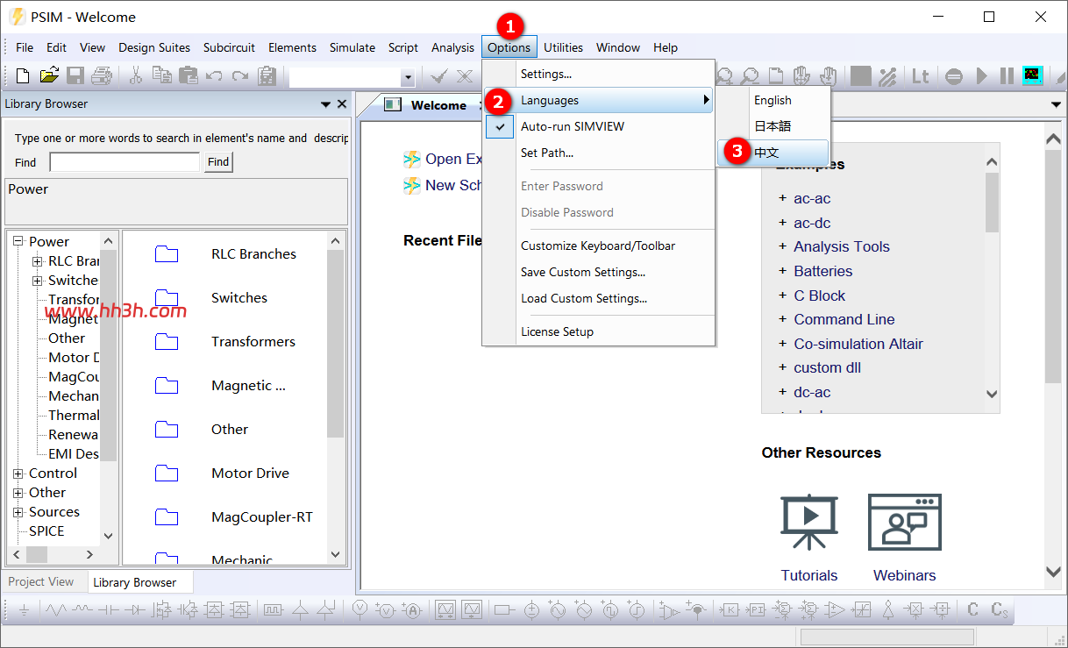The image size is (1068, 648).
Task: Open the Tutorials resource icon
Action: coord(809,523)
